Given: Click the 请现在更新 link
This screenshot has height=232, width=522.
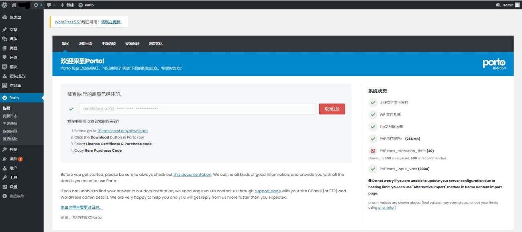Looking at the screenshot, I should 110,22.
